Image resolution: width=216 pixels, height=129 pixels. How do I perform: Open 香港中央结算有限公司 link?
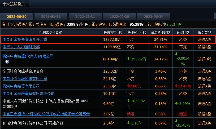coord(21,86)
